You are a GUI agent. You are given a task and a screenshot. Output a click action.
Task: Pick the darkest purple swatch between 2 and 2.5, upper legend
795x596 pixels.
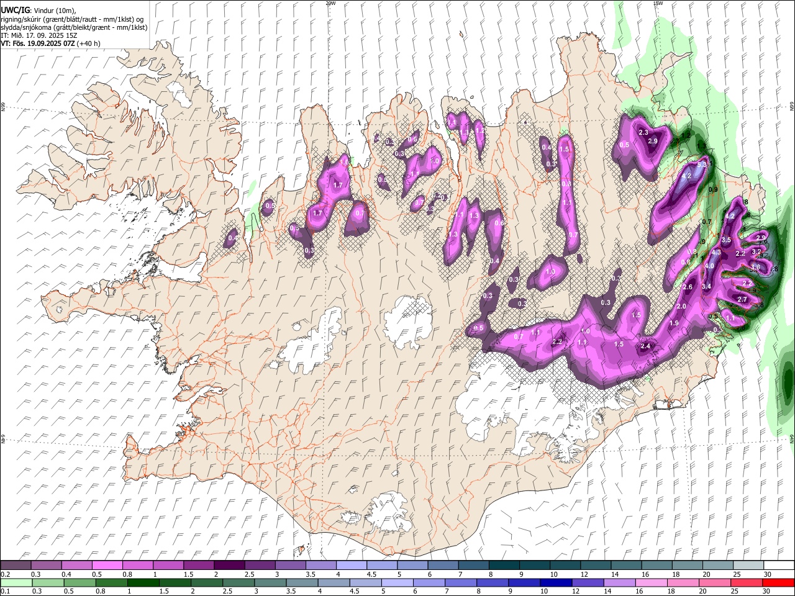tap(229, 565)
